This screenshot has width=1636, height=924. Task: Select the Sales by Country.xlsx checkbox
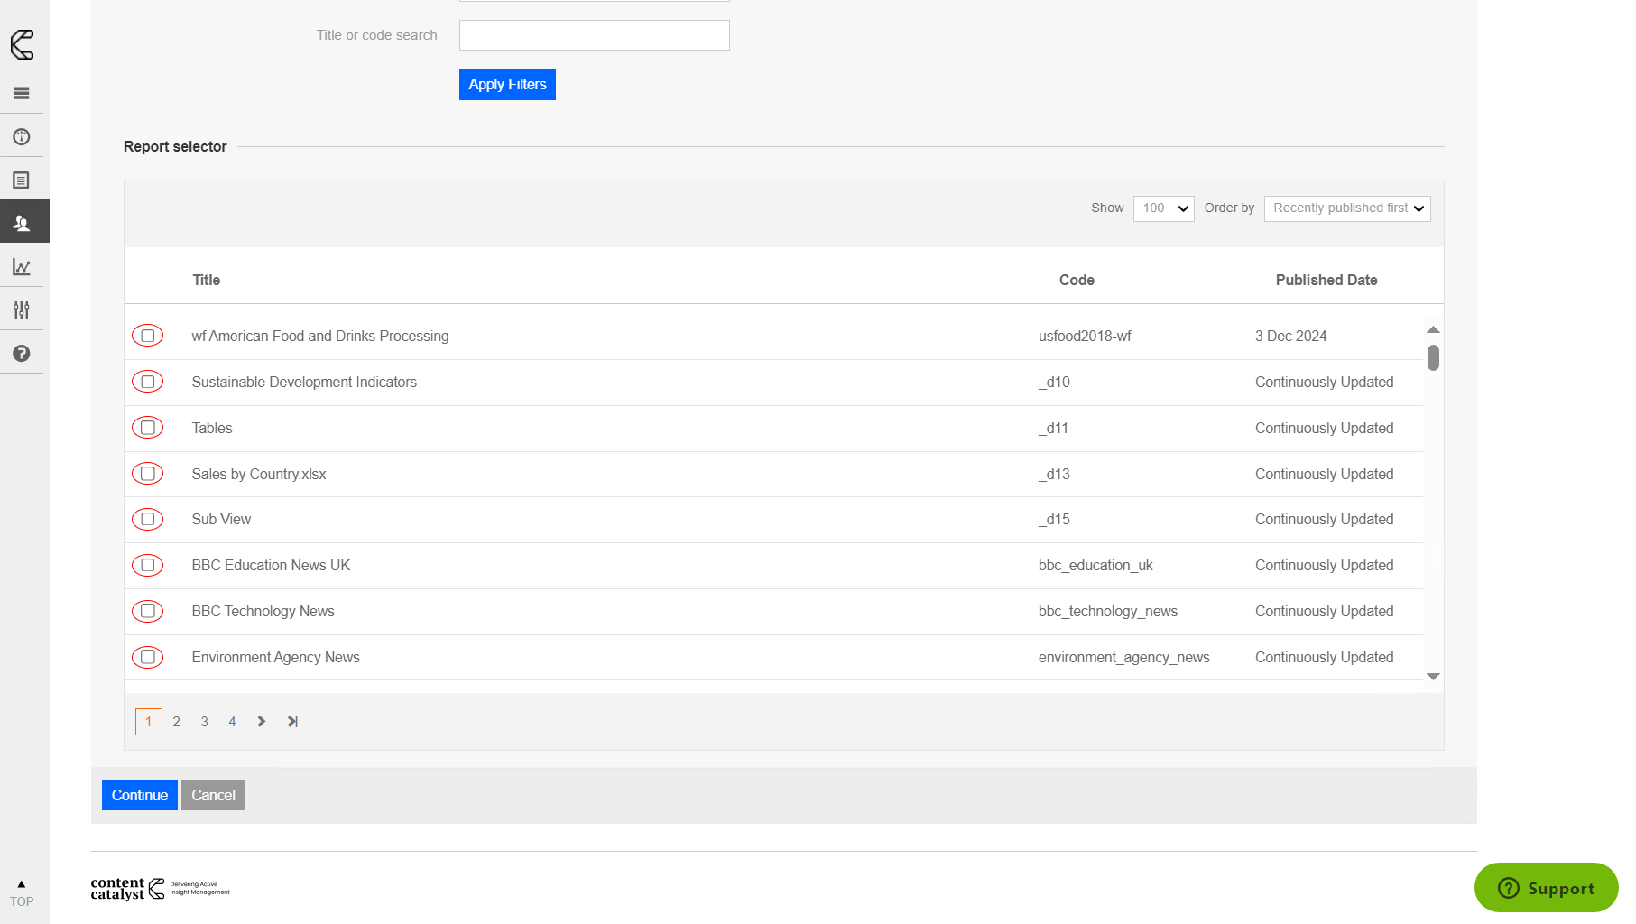[148, 474]
